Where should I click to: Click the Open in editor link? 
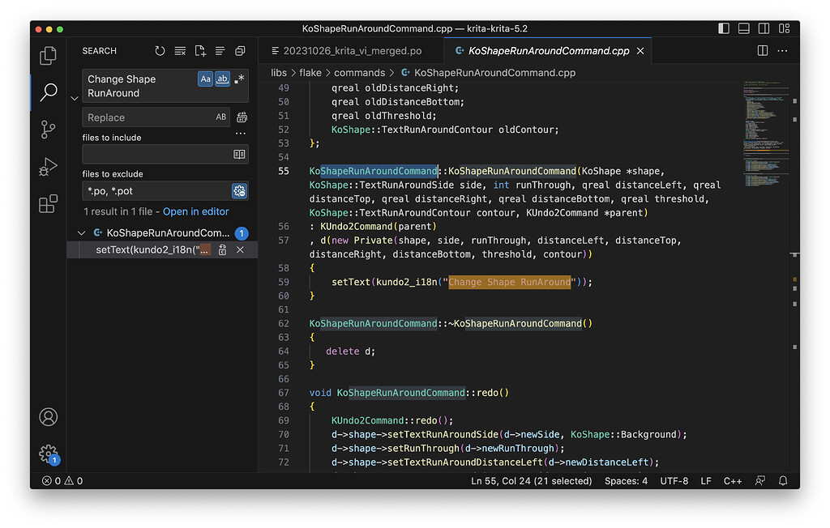[195, 211]
